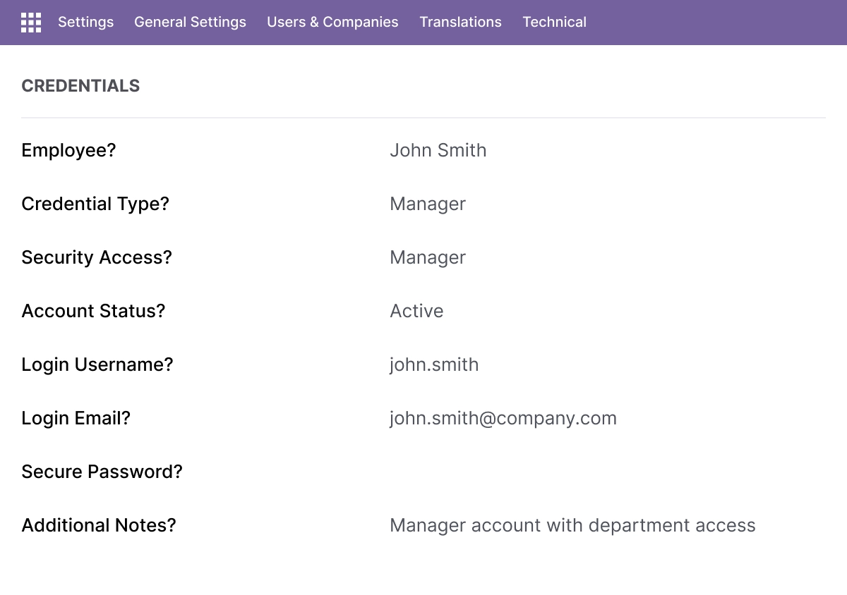Viewport: 847px width, 595px height.
Task: Open the apps grid menu icon
Action: tap(31, 23)
